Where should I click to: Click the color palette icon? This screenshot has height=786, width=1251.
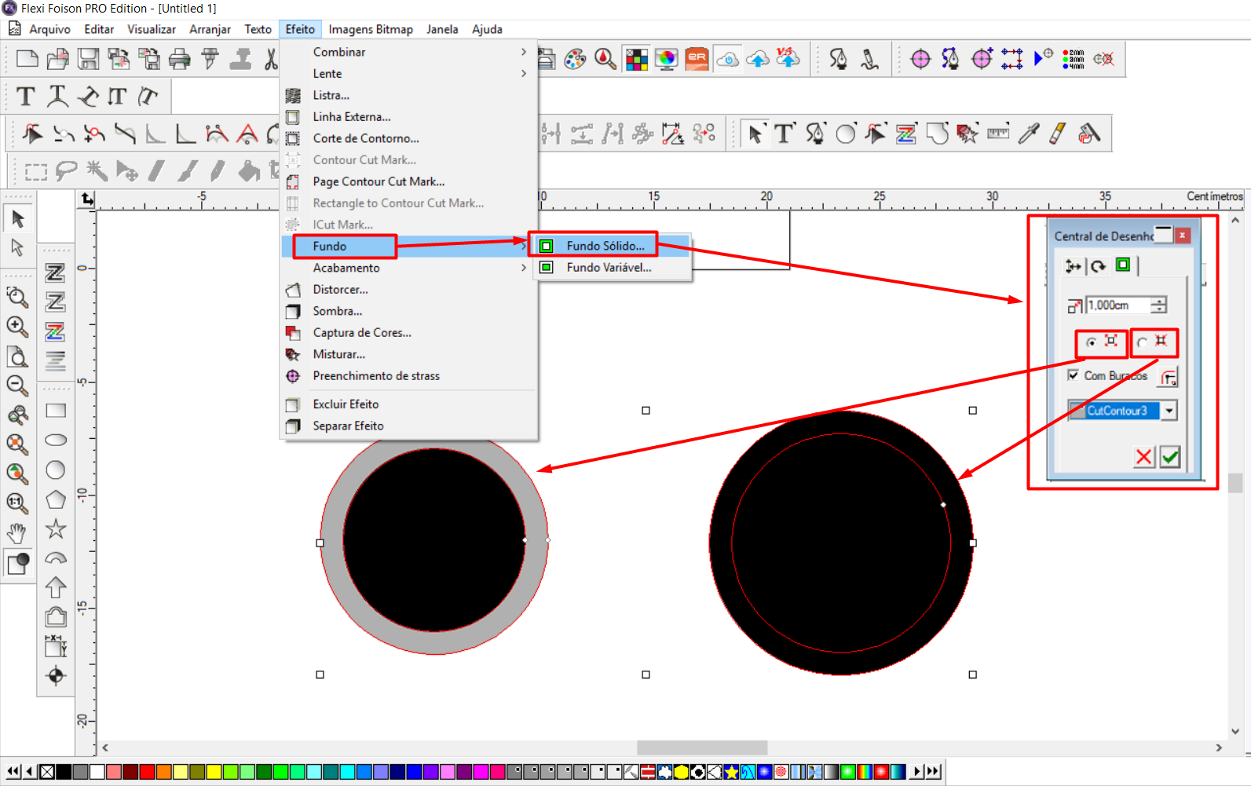[x=575, y=59]
